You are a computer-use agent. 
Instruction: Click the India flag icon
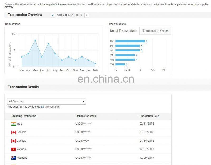coord(13,124)
